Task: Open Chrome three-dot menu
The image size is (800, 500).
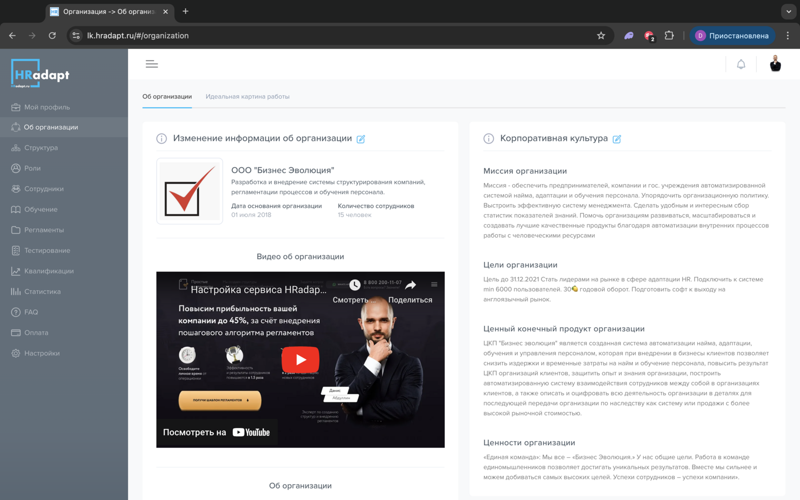Action: click(788, 36)
